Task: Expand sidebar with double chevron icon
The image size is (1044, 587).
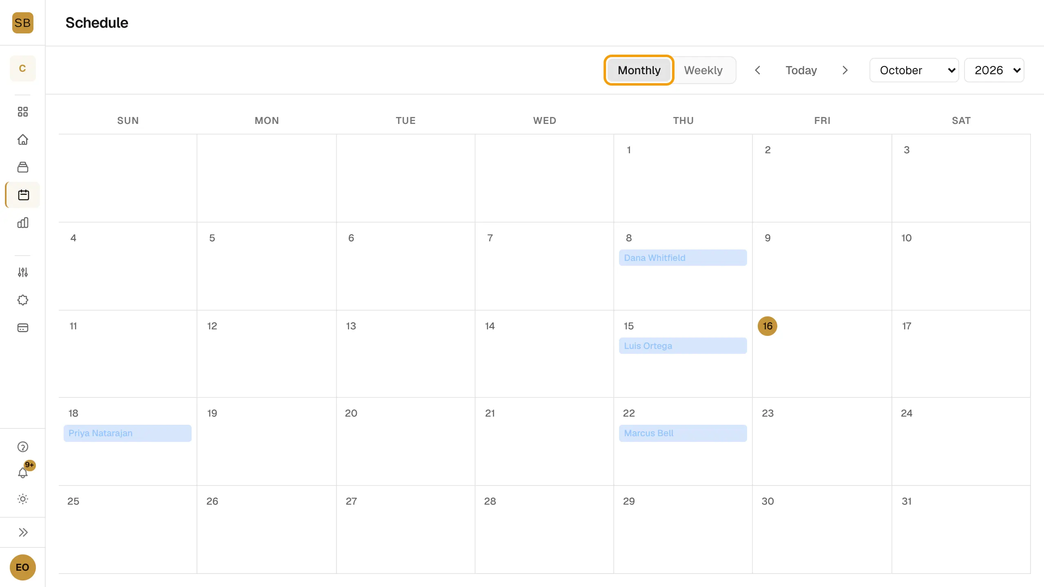Action: [23, 532]
